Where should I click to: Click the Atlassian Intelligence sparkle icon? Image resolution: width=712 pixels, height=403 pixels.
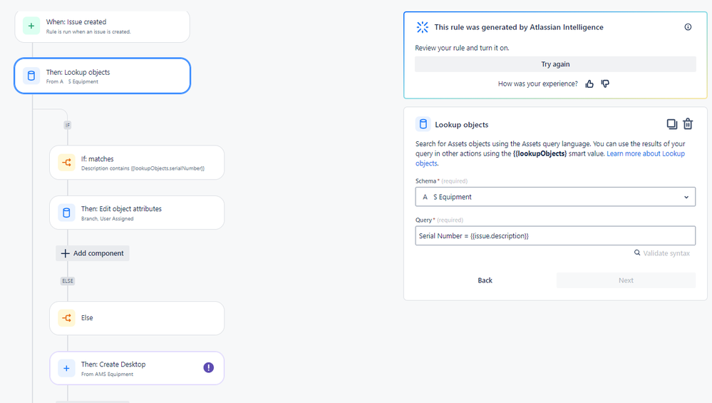423,27
